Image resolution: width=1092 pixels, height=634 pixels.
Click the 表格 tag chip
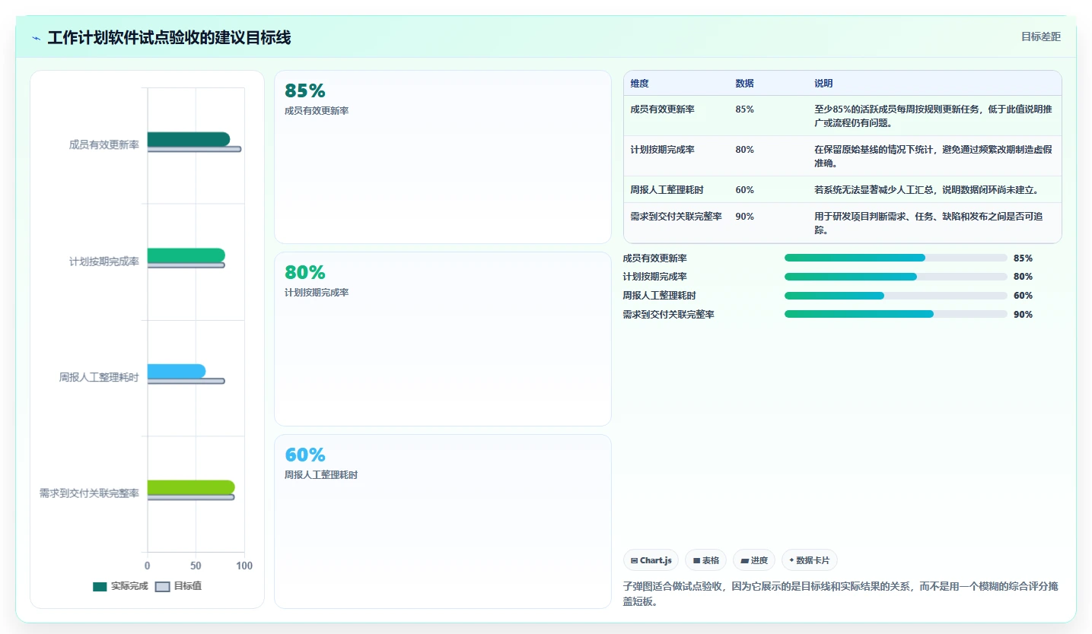click(705, 560)
